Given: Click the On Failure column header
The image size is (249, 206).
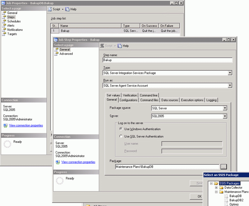Looking at the screenshot, I should [x=169, y=26].
